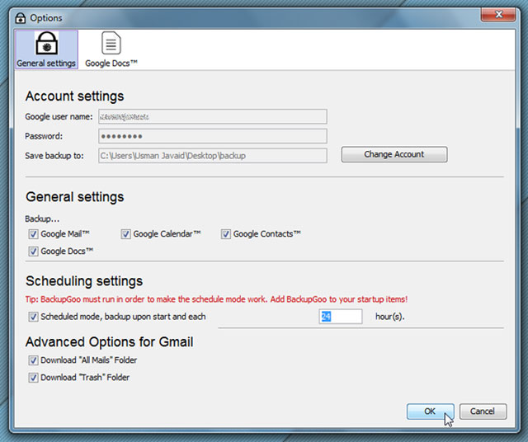The width and height of the screenshot is (528, 442).
Task: Toggle the Google Mail backup checkbox
Action: pyautogui.click(x=33, y=234)
